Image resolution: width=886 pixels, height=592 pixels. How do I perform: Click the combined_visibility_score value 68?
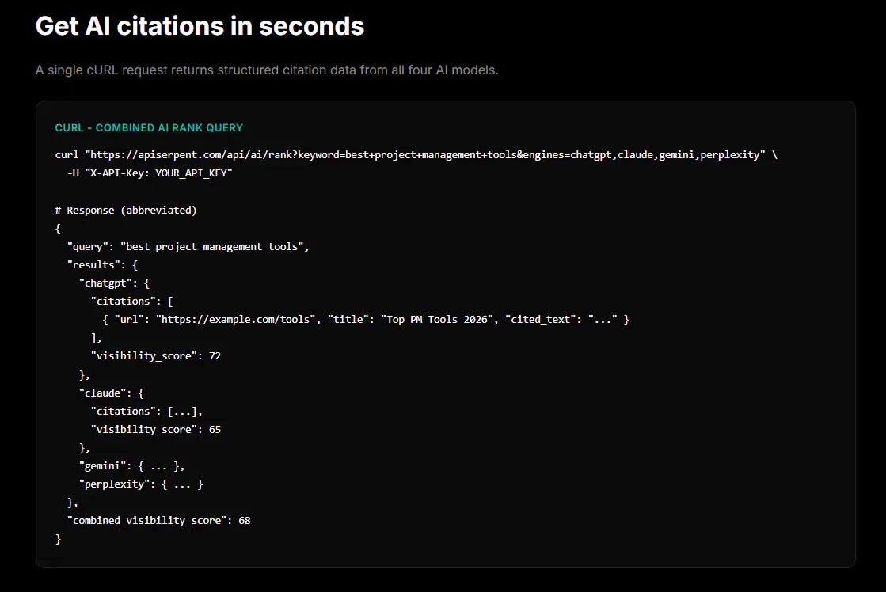pos(244,520)
